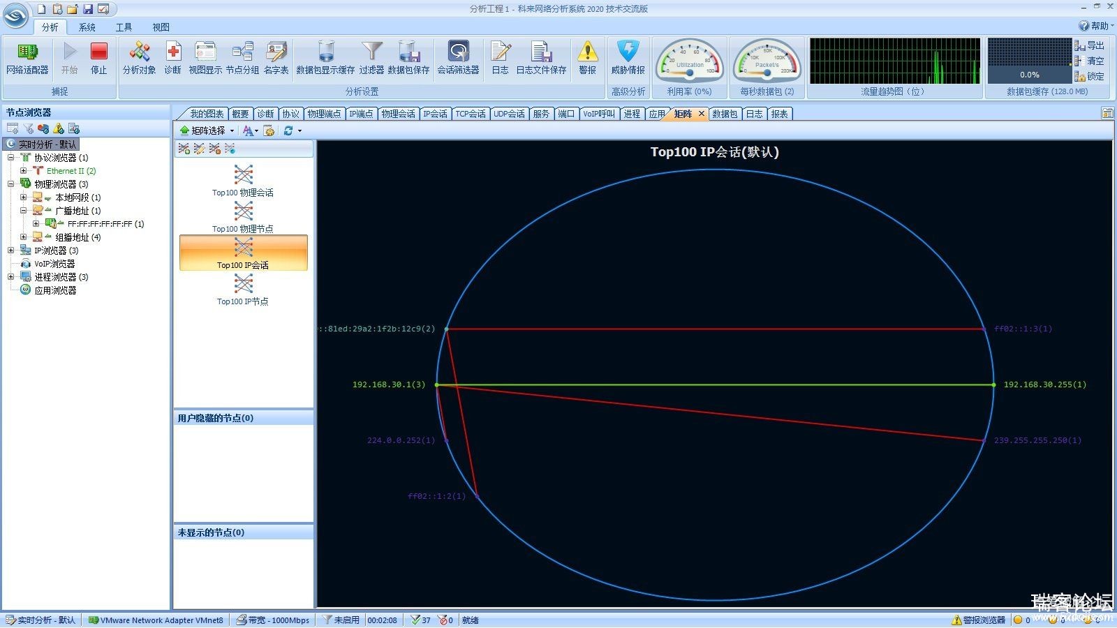Open the font size dropdown arrow
Viewport: 1117px width, 628px height.
pyautogui.click(x=256, y=130)
